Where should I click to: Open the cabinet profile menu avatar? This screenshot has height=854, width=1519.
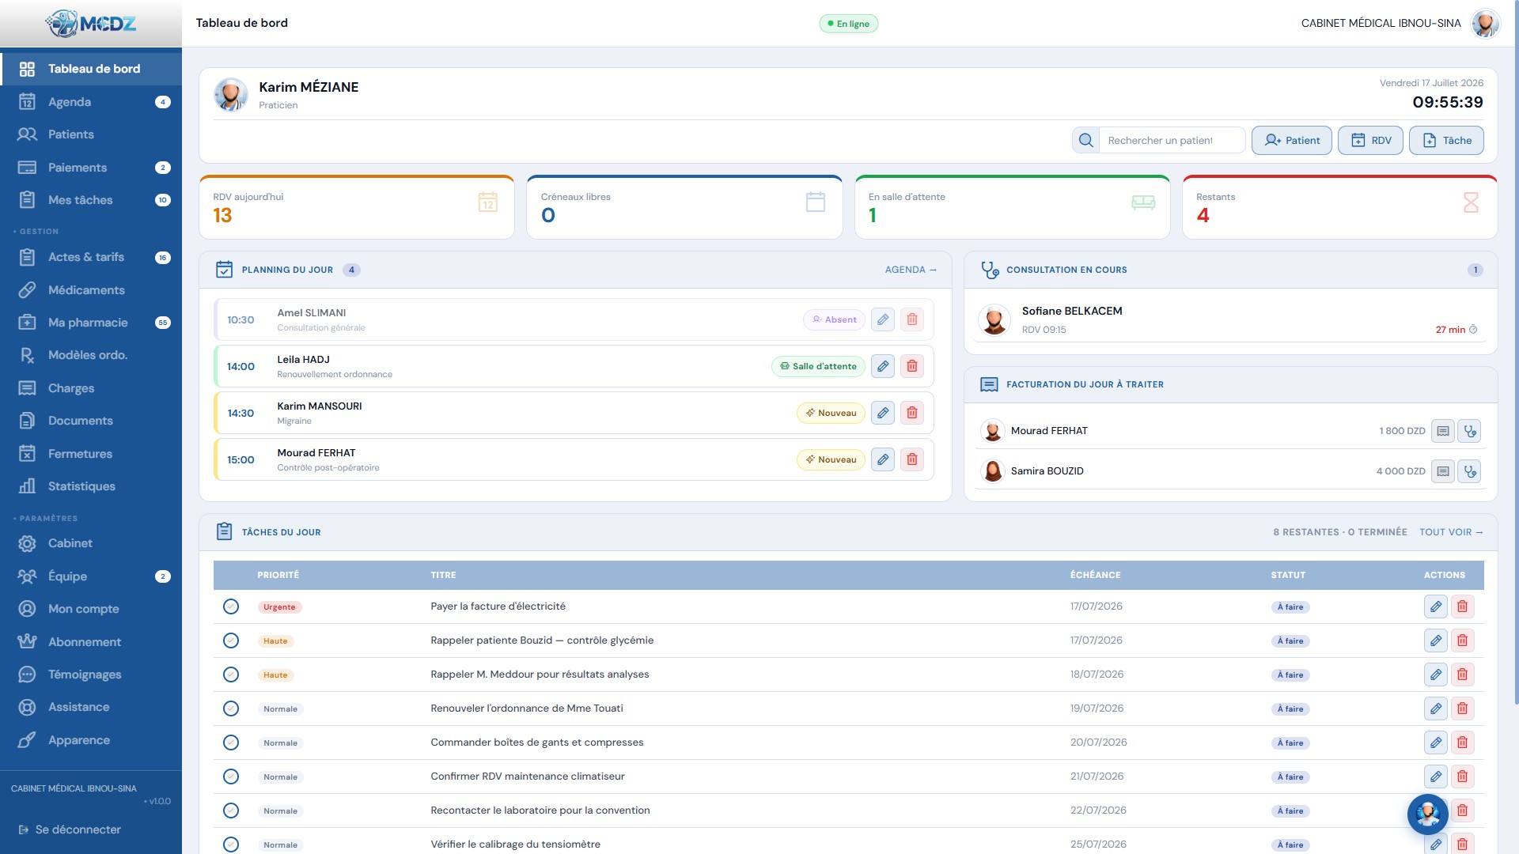pos(1485,23)
